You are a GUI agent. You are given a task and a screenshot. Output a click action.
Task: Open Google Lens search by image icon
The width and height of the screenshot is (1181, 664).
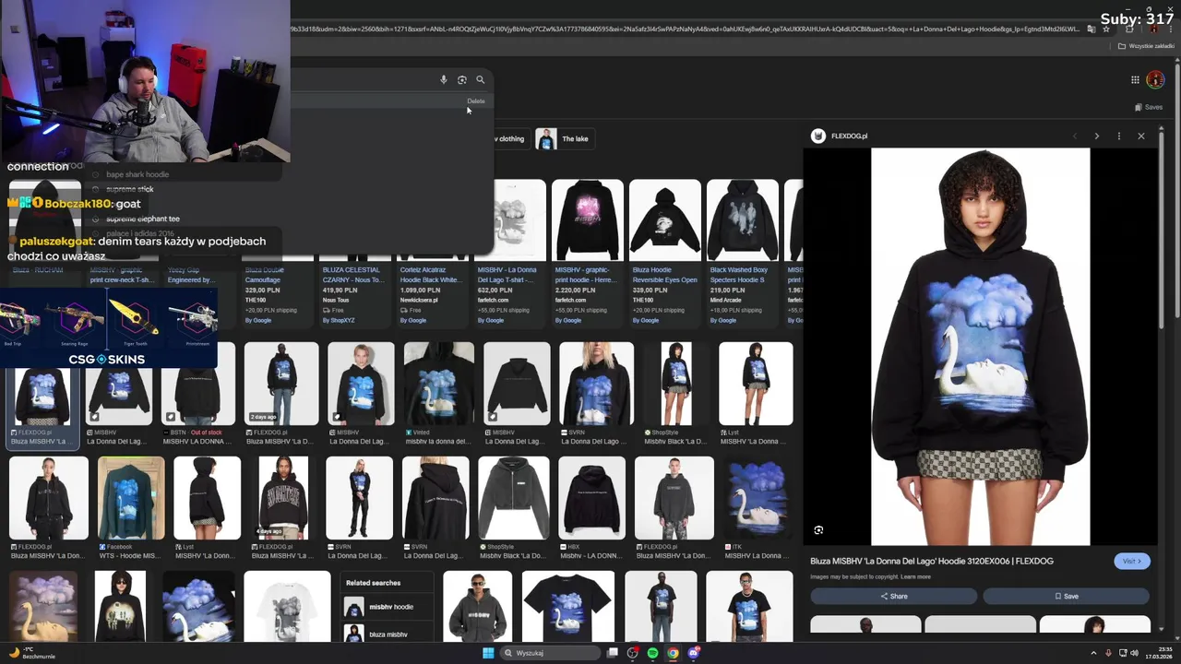click(462, 80)
